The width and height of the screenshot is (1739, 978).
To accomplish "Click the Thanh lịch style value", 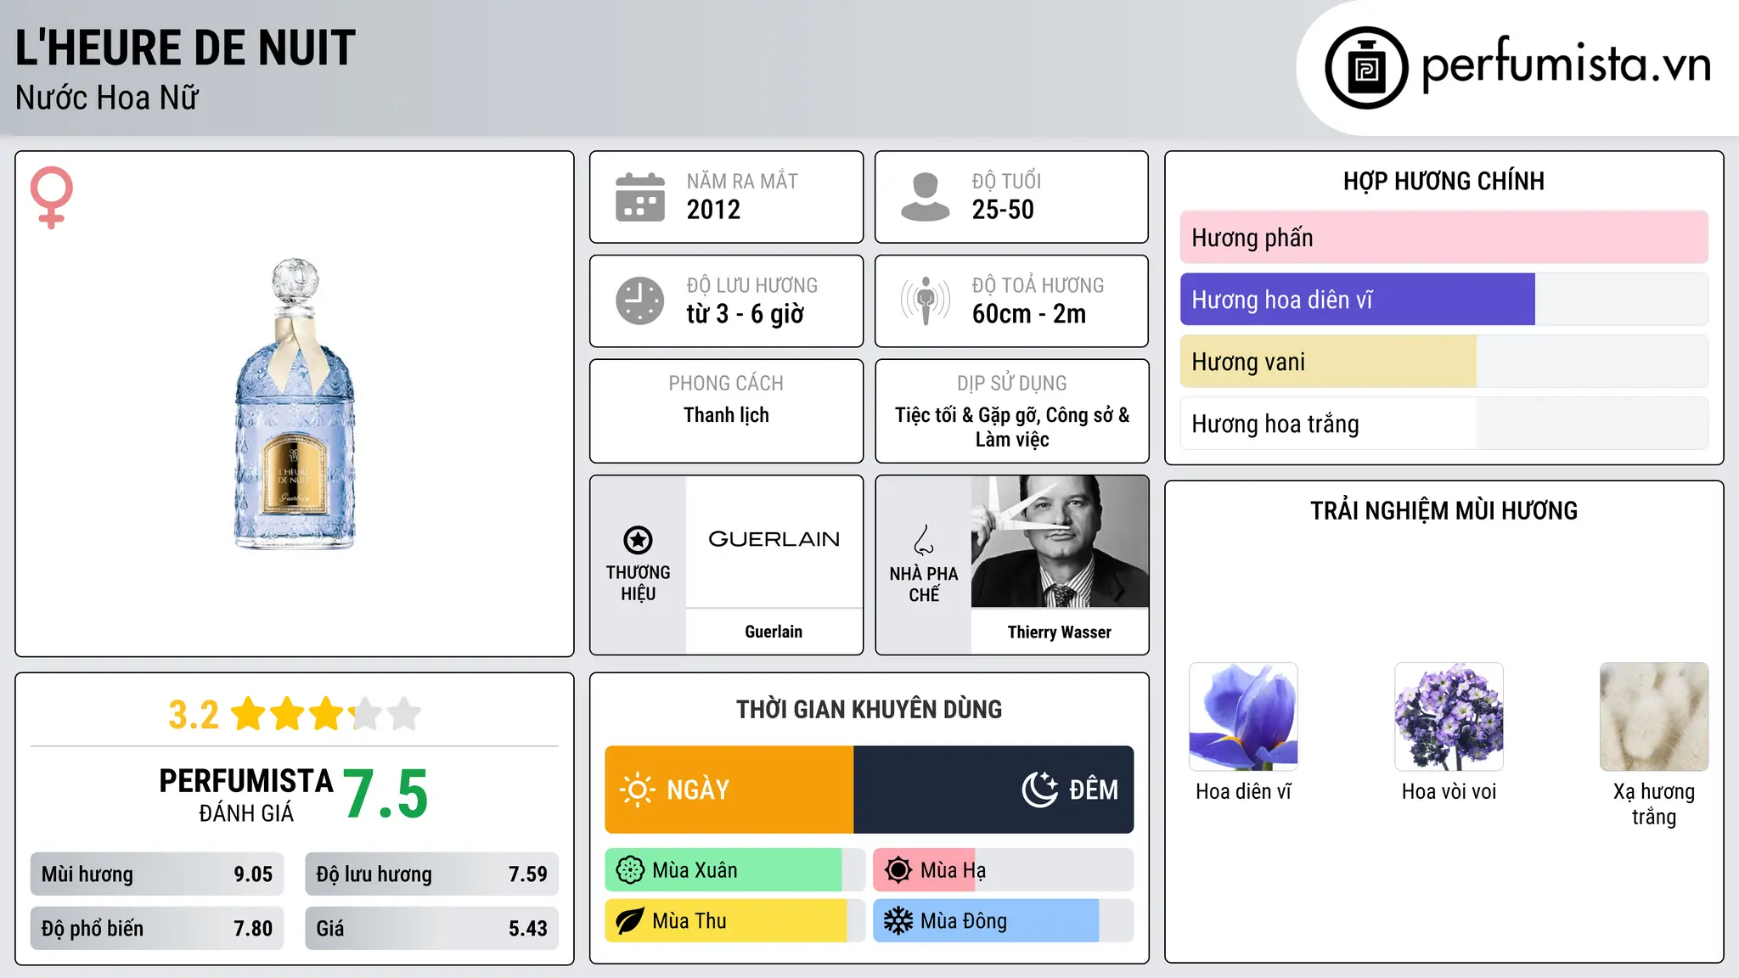I will pos(726,415).
